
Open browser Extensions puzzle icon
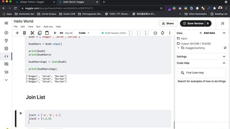tap(215, 8)
